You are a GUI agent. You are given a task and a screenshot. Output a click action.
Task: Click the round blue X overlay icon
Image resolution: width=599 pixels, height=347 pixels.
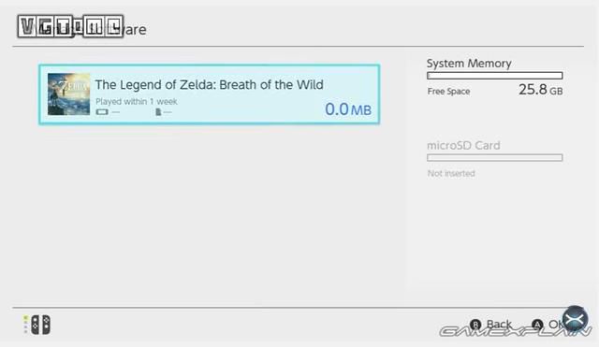click(x=575, y=319)
